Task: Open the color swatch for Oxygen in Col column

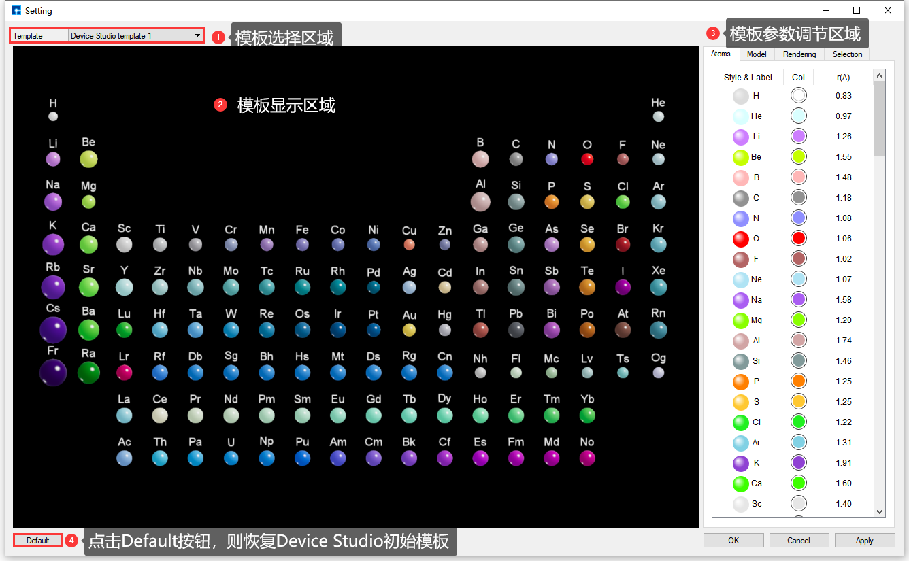Action: point(798,238)
